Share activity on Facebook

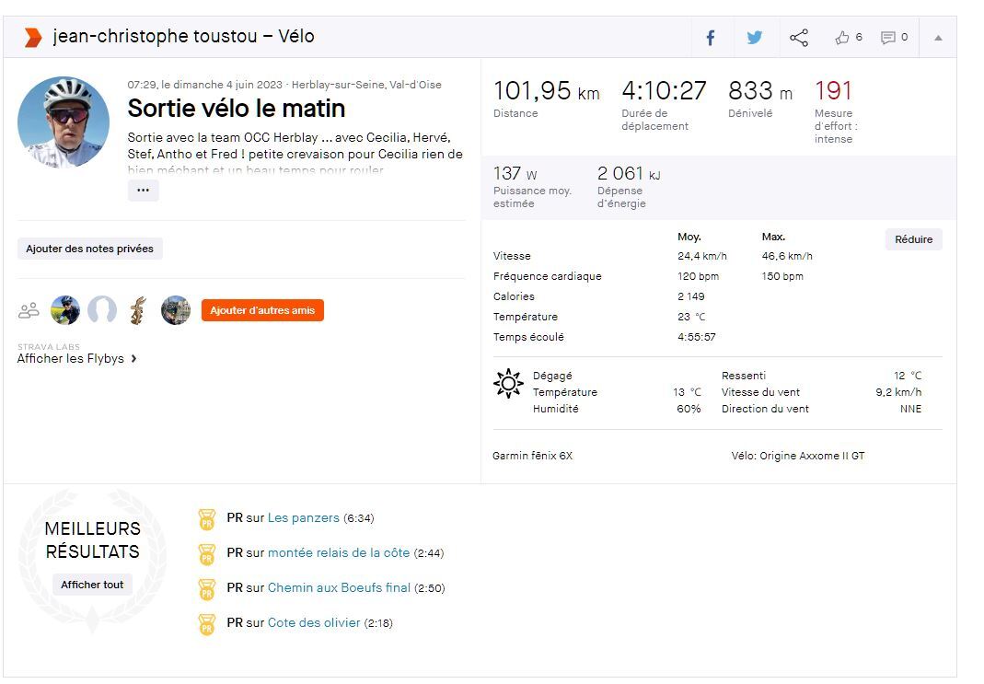pyautogui.click(x=711, y=38)
